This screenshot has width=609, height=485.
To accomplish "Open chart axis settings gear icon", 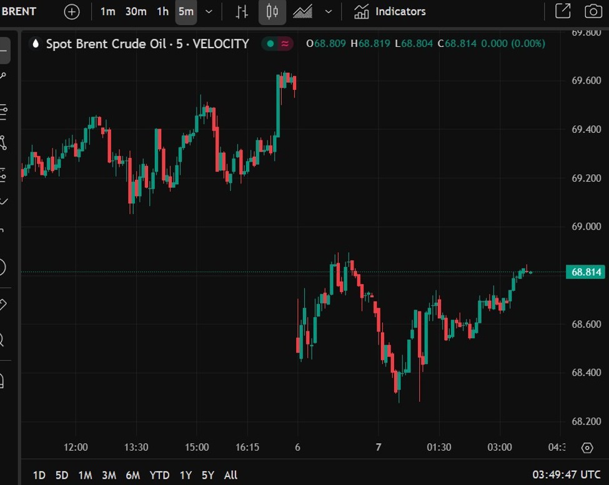I will (x=587, y=448).
